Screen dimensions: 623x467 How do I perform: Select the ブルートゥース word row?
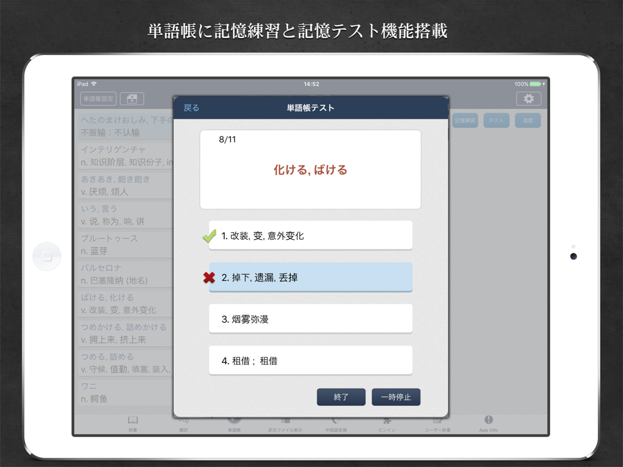126,244
